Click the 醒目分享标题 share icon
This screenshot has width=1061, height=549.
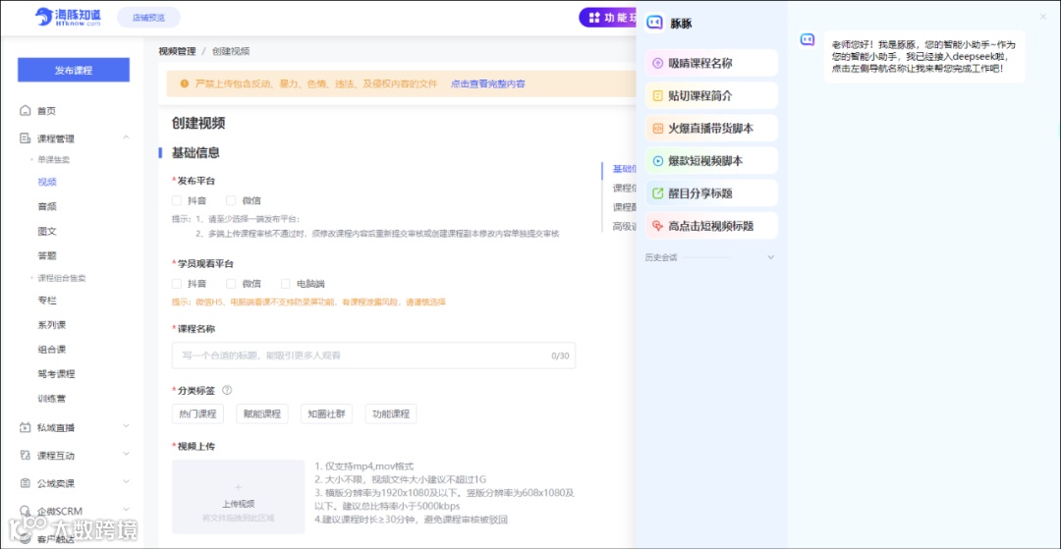(x=657, y=193)
